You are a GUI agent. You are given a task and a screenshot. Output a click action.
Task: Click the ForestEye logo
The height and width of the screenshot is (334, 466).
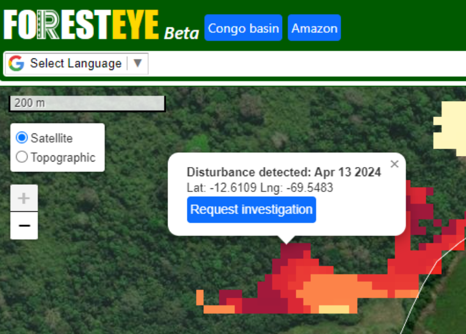click(81, 24)
